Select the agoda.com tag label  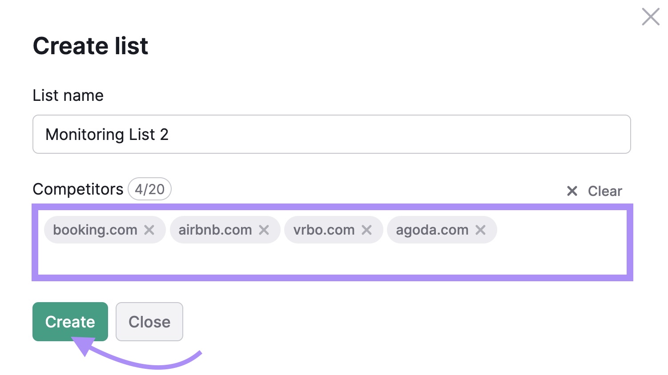point(432,230)
